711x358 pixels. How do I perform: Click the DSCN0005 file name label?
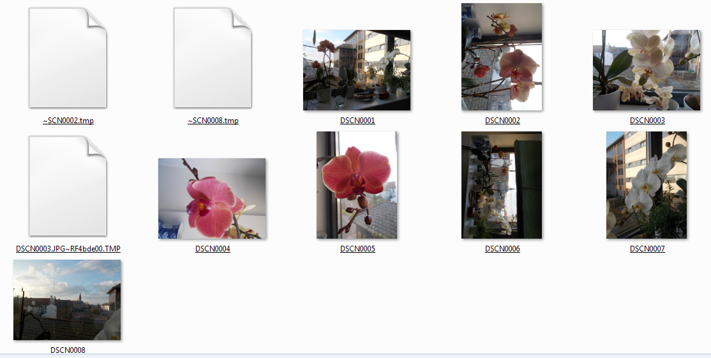click(x=357, y=249)
